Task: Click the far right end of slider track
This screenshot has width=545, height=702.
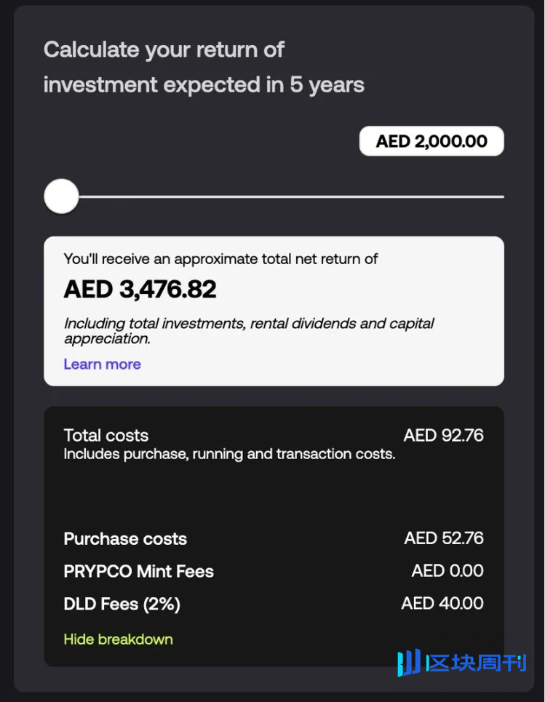Action: 501,196
